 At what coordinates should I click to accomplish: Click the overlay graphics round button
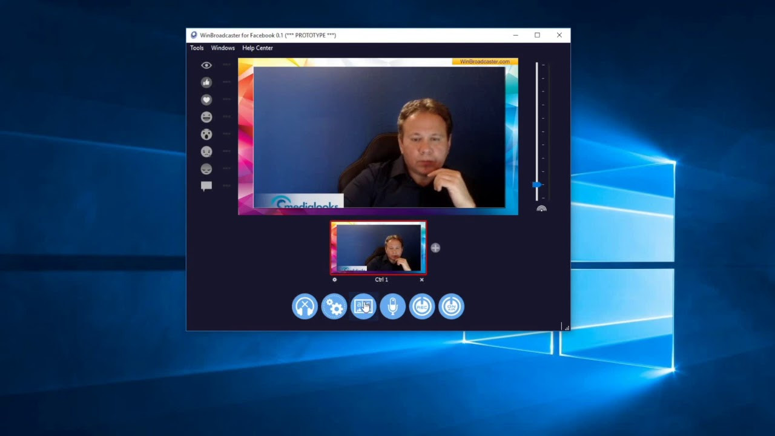[363, 306]
